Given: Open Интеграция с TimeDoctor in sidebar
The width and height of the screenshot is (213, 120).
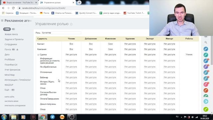Looking at the screenshot, I should point(18,80).
